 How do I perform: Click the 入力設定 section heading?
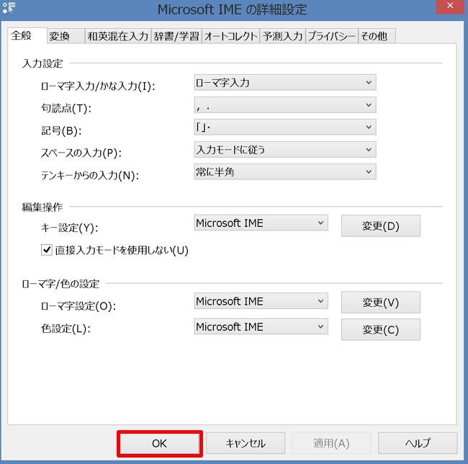click(x=42, y=63)
